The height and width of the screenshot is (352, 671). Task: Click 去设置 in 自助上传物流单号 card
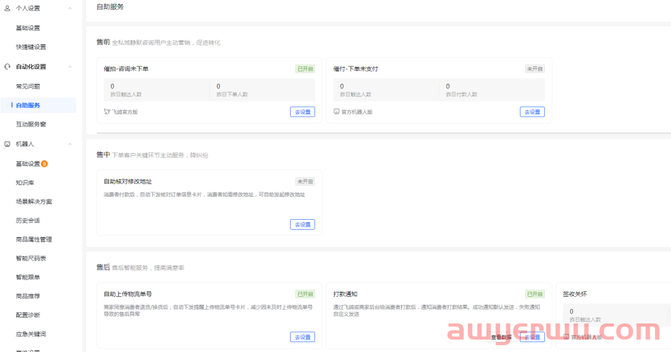pos(303,337)
